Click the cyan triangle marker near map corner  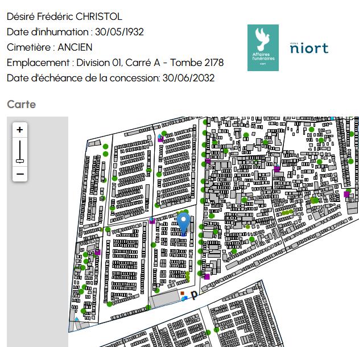tap(76, 319)
